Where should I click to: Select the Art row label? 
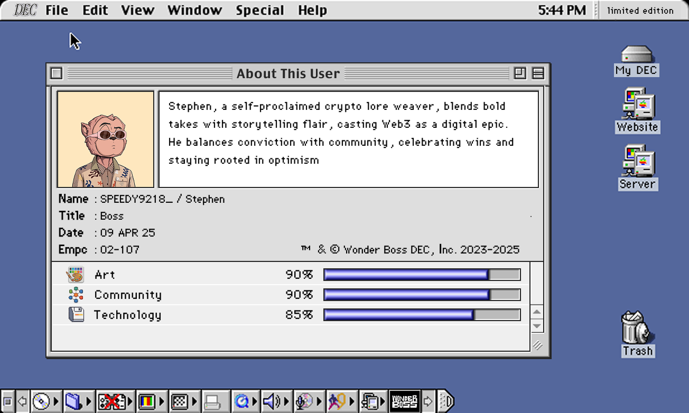(105, 275)
